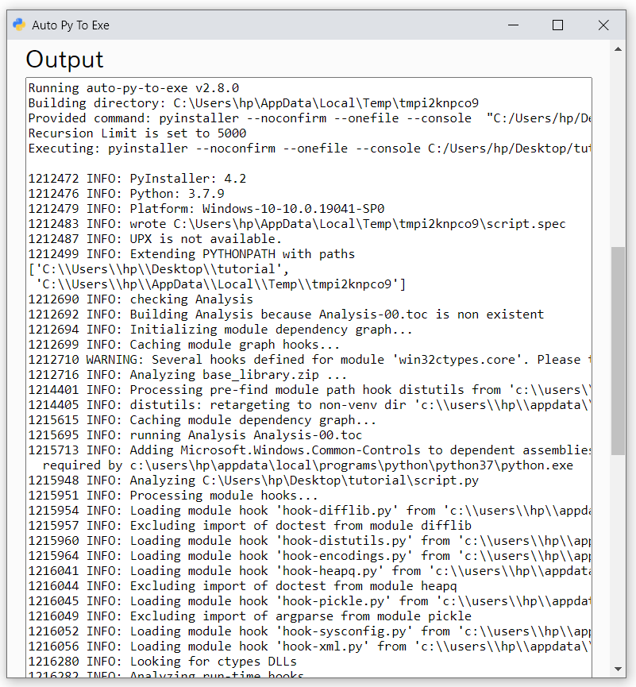Click the Python logo in the title bar
636x687 pixels.
(17, 25)
